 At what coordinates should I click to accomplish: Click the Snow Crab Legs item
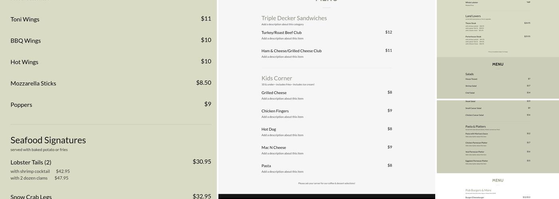31,197
